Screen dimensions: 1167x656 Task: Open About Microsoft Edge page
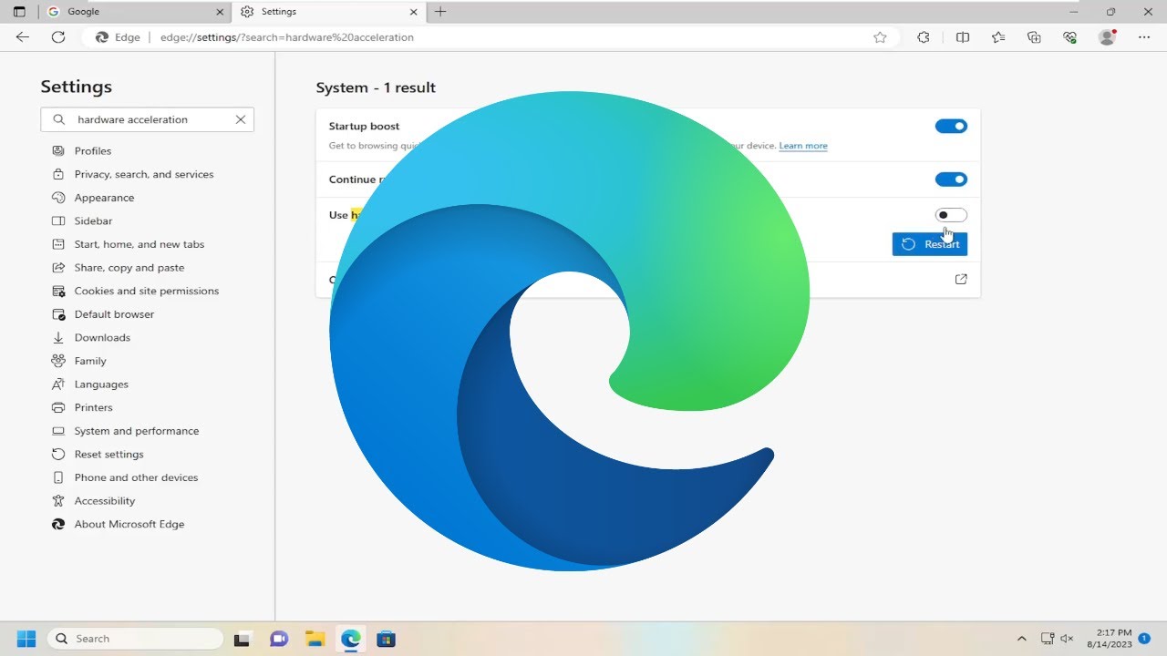click(129, 524)
